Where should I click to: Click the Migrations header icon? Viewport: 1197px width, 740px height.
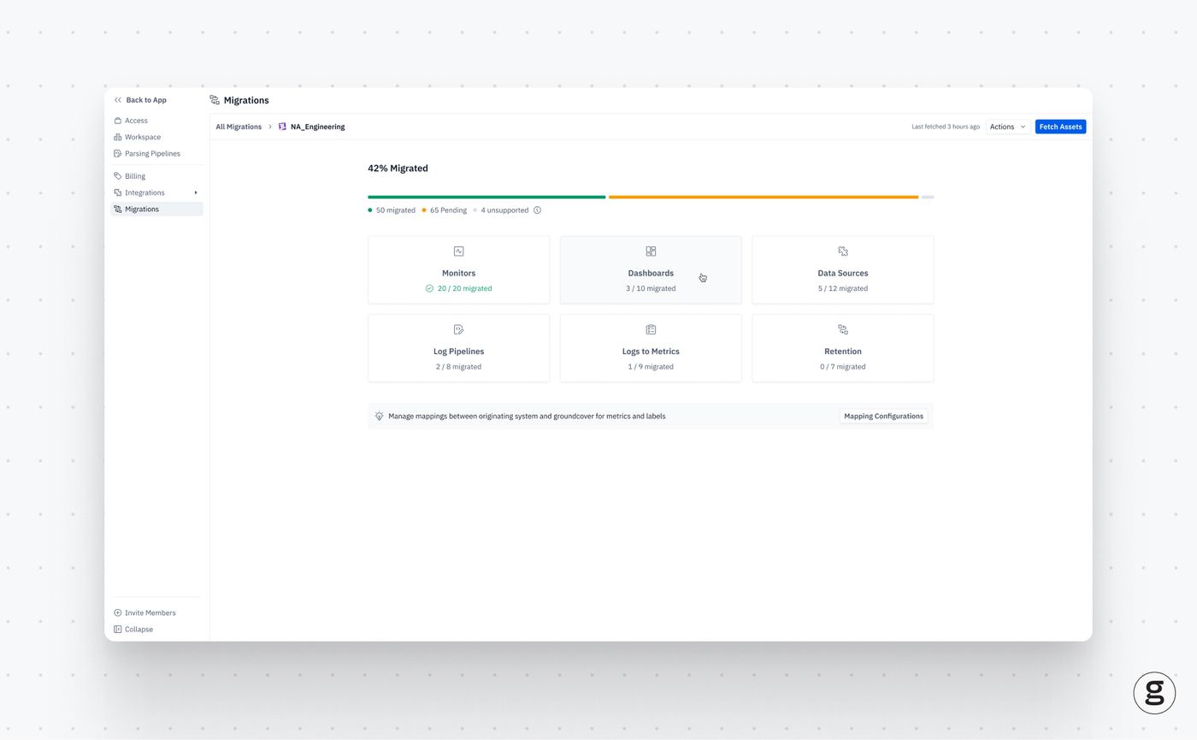pyautogui.click(x=215, y=100)
